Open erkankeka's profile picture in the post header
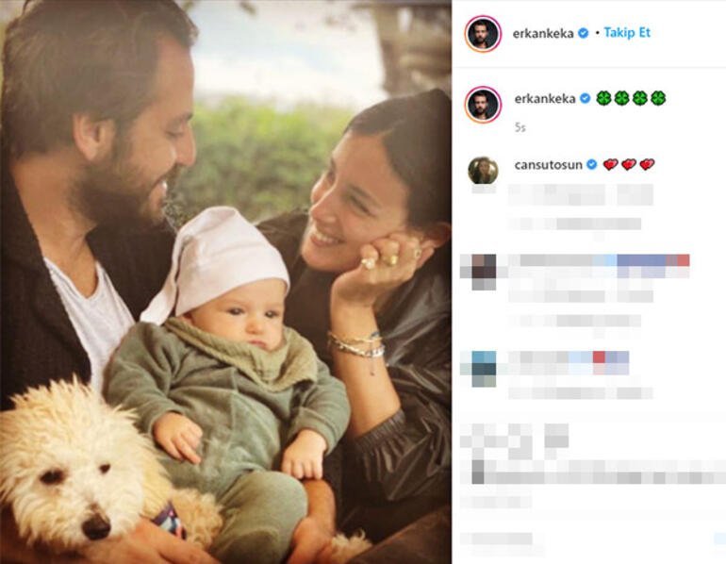Viewport: 726px width, 564px height. click(x=483, y=33)
